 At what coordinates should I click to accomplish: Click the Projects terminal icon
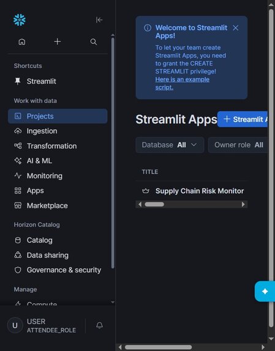click(x=18, y=116)
